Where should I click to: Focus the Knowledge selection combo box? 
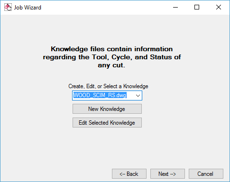pos(107,95)
